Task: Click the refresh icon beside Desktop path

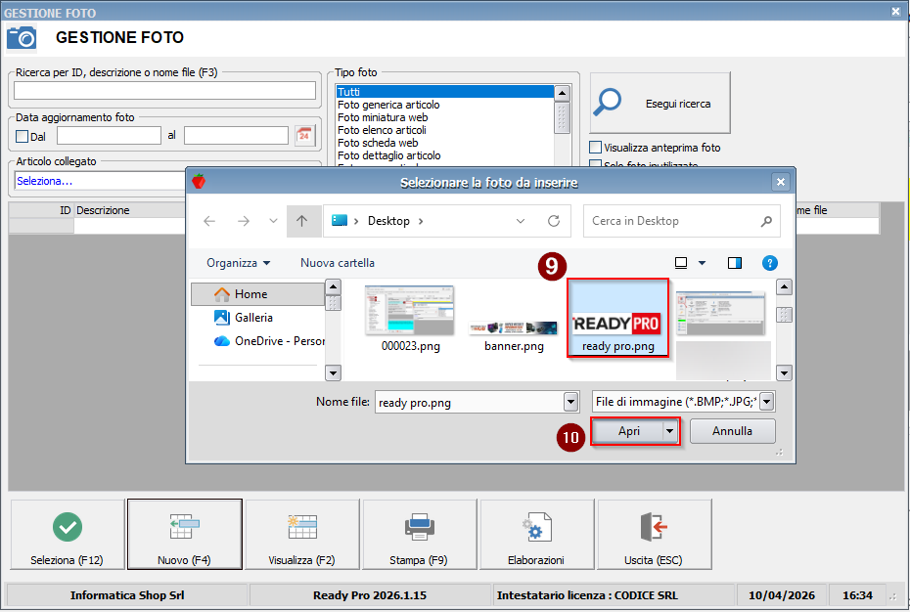Action: point(554,221)
